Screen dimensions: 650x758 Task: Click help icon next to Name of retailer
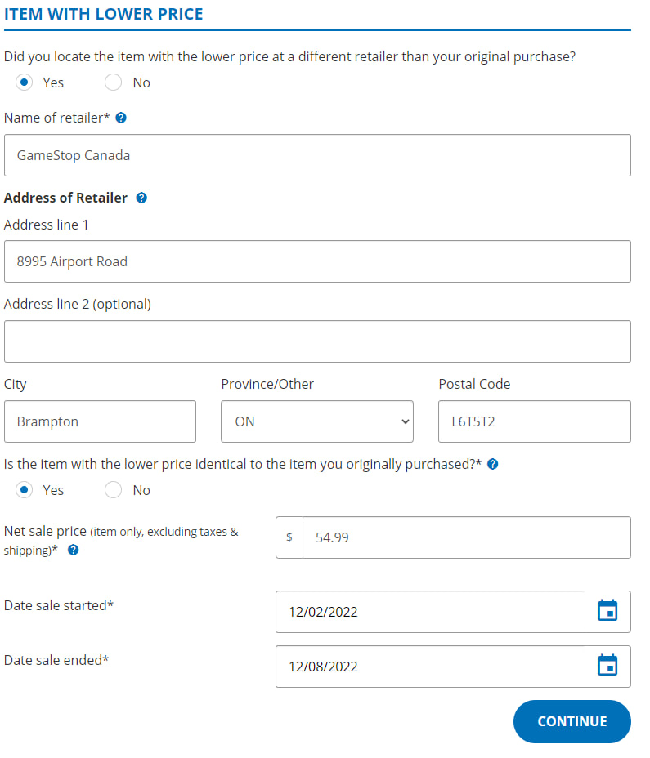point(121,118)
